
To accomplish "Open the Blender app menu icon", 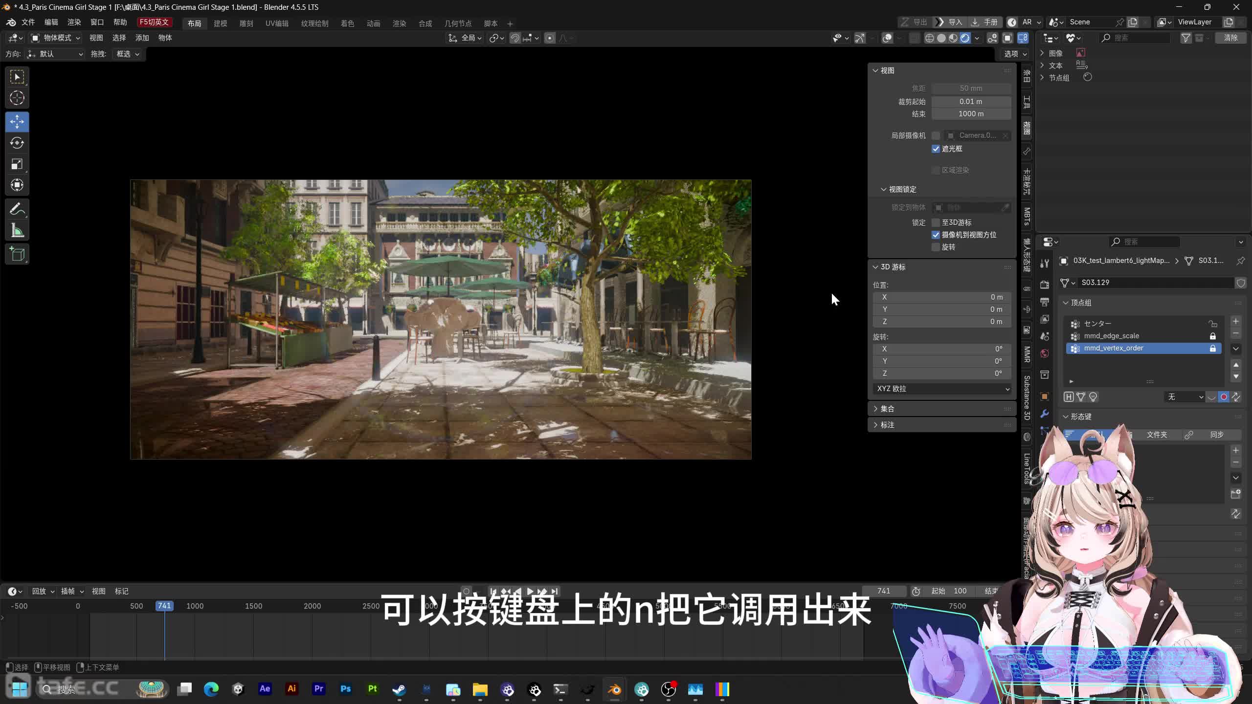I will (11, 22).
